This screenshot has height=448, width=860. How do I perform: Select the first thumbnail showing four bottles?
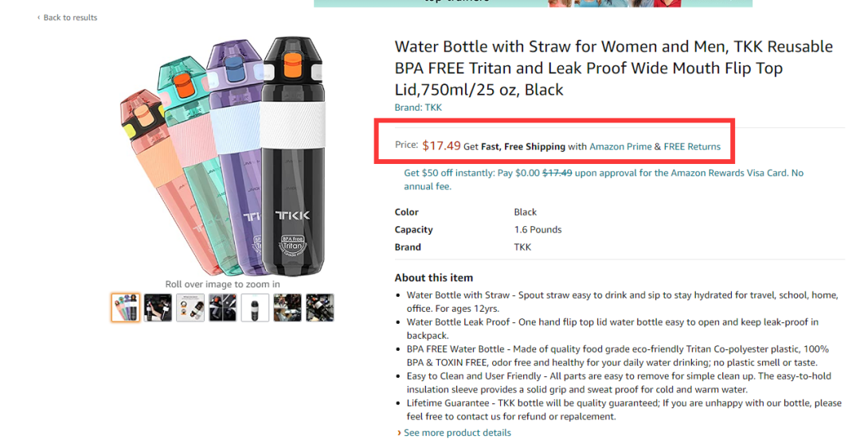pos(125,308)
